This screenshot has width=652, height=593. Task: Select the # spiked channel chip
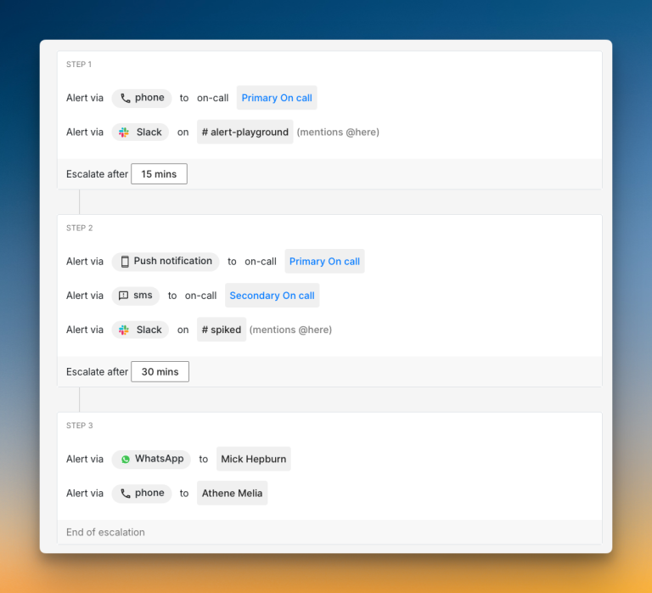[222, 330]
